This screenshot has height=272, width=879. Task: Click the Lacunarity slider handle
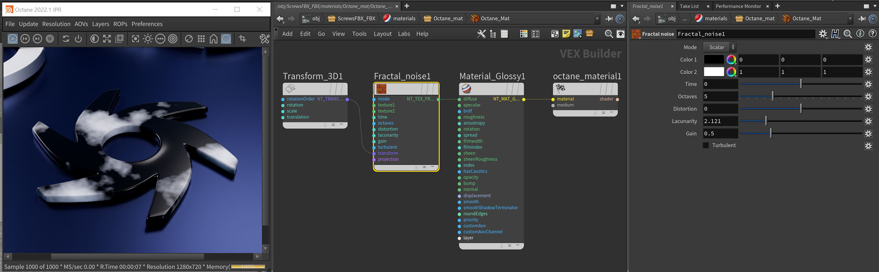[x=766, y=121]
